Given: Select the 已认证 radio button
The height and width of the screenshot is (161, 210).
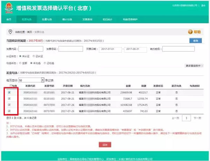Looking at the screenshot, I should click(x=34, y=56).
